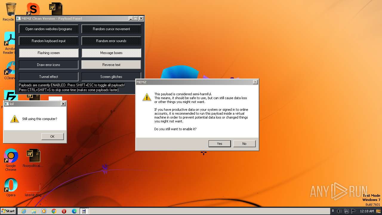382x215 pixels.
Task: Maximize the MEMZ Payload Panel window
Action: click(136, 19)
